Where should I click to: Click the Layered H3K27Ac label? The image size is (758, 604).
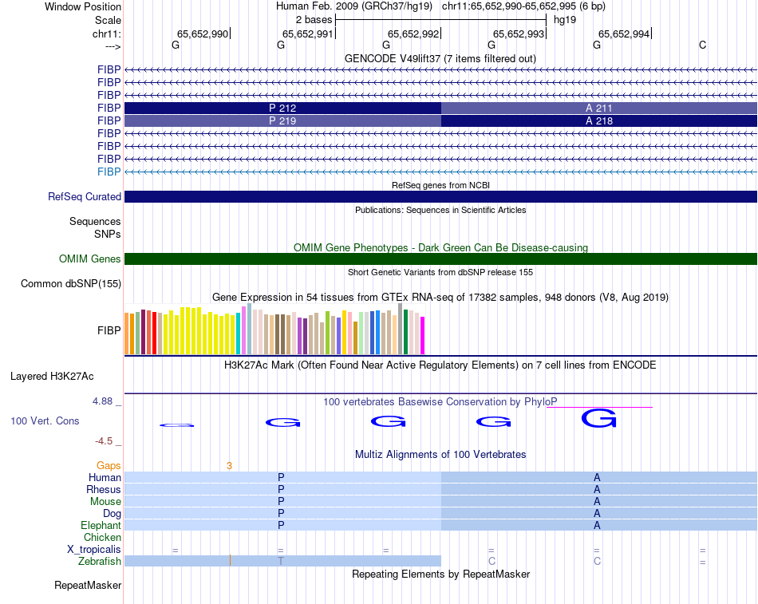(52, 377)
